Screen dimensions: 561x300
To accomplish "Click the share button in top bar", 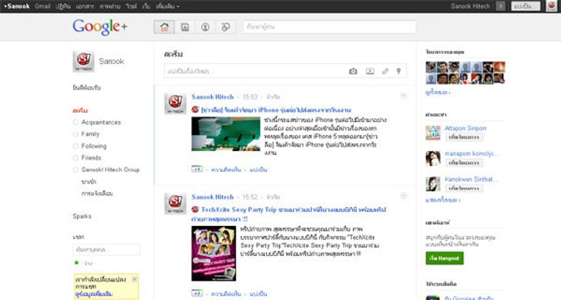I will pyautogui.click(x=526, y=6).
